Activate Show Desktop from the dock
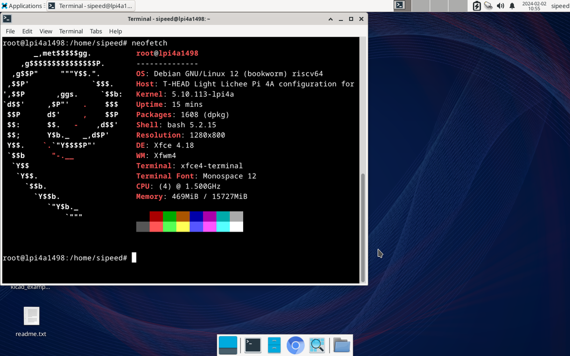This screenshot has width=570, height=356. [x=228, y=345]
